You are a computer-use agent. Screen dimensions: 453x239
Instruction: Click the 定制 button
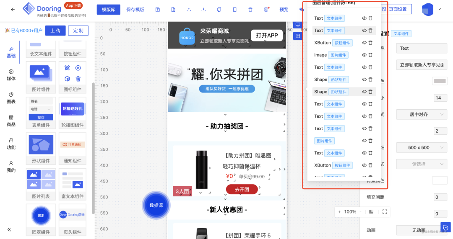(x=78, y=31)
